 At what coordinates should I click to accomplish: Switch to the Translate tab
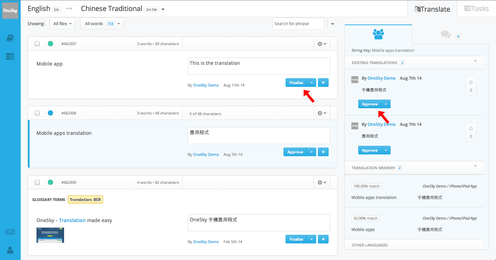click(432, 9)
